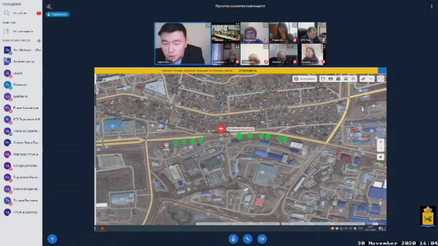Open the map's more options ellipsis

click(x=371, y=79)
